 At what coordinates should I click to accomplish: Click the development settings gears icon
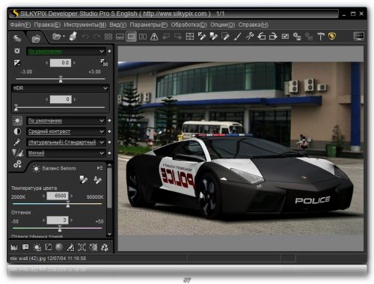17,164
